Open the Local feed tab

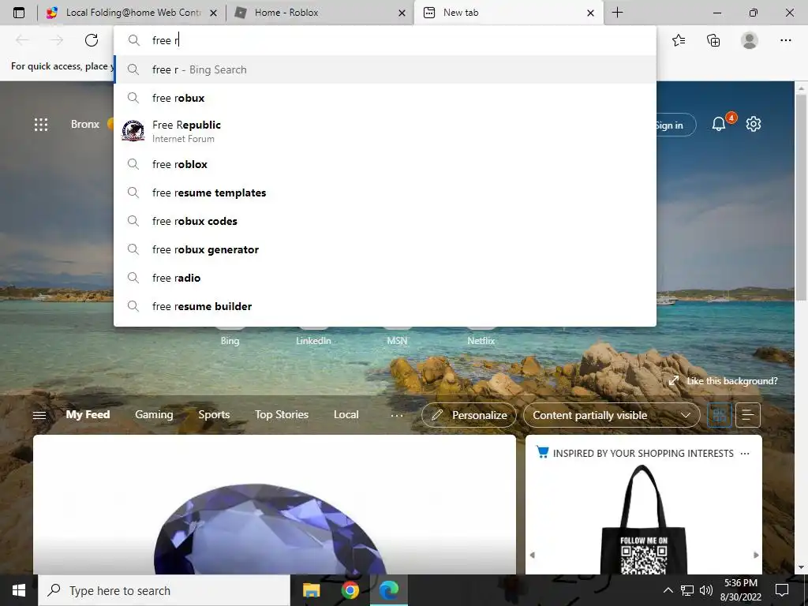346,415
